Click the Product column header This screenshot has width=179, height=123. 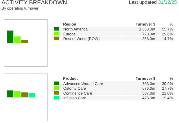[x=70, y=78]
